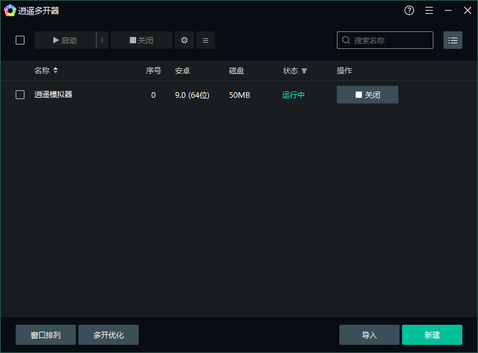Click the batch 启动 start button
Viewport: 478px width, 353px height.
coord(65,40)
